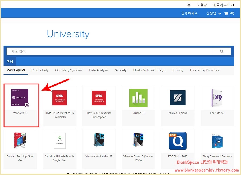Click the University heading
The width and height of the screenshot is (241, 175).
(x=68, y=34)
